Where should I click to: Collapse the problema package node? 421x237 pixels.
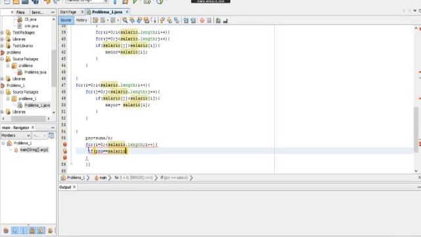8,66
